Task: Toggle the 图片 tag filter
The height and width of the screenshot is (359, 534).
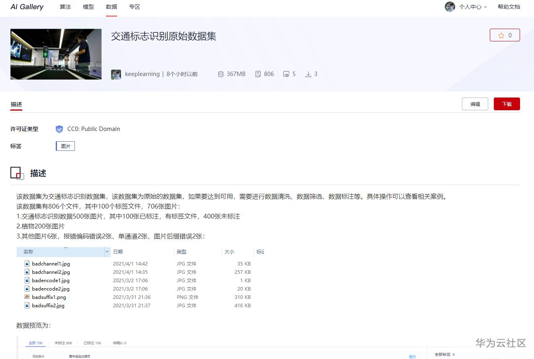Action: [65, 146]
